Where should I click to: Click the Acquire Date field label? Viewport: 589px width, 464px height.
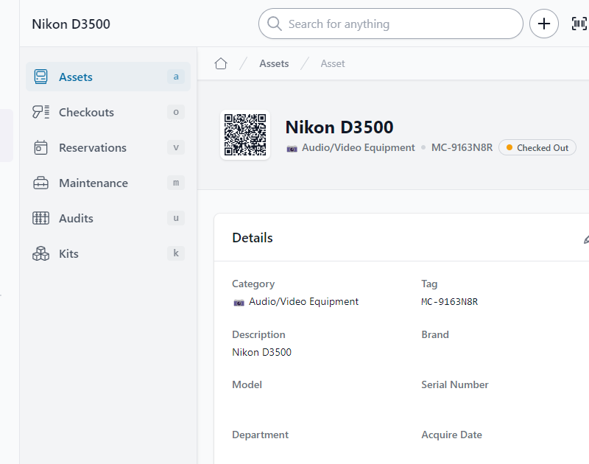click(x=451, y=435)
